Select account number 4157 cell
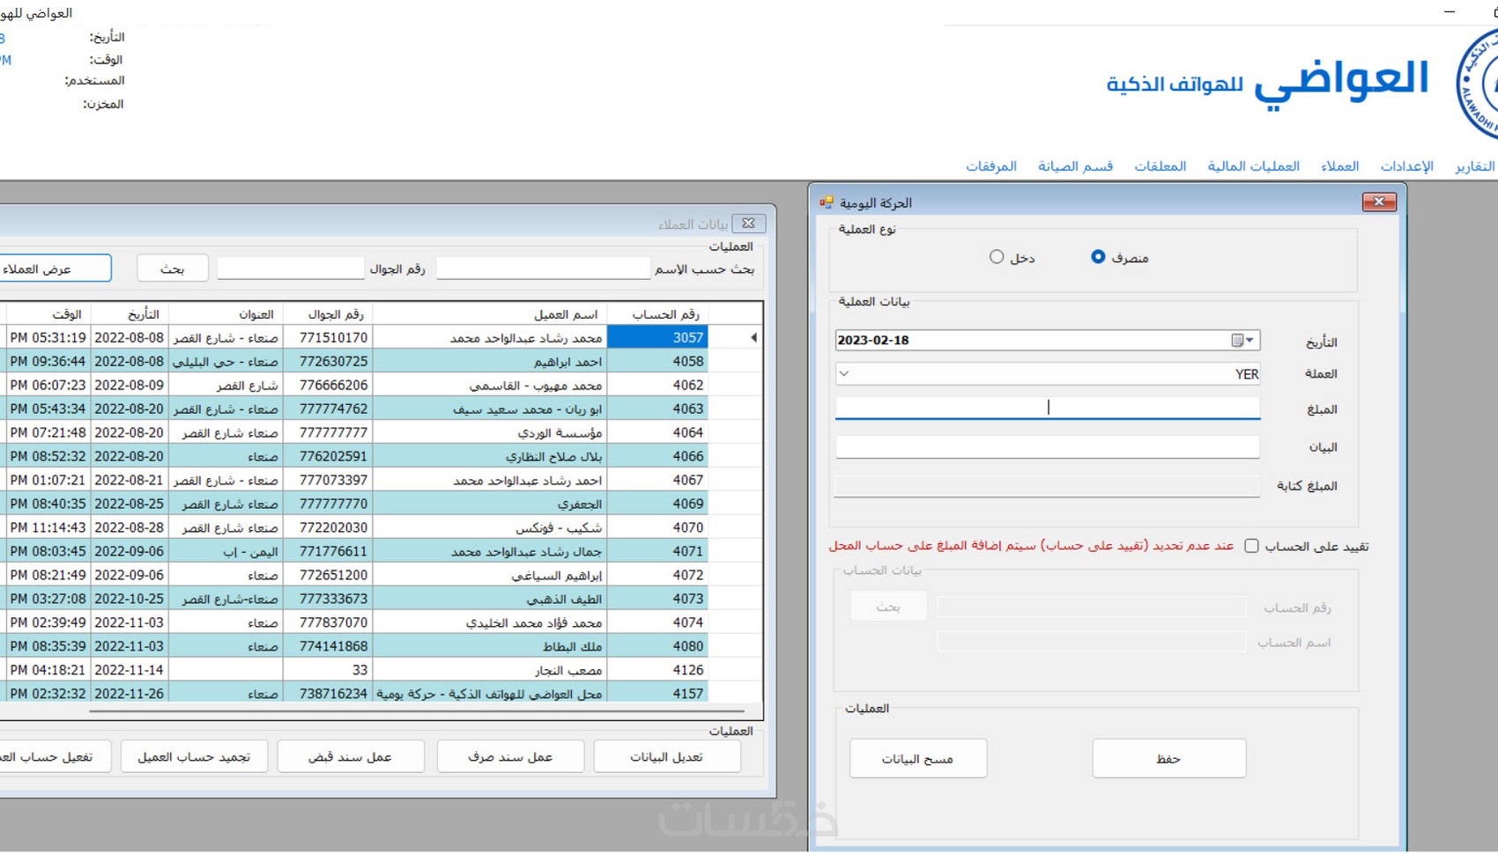This screenshot has height=854, width=1498. tap(657, 694)
